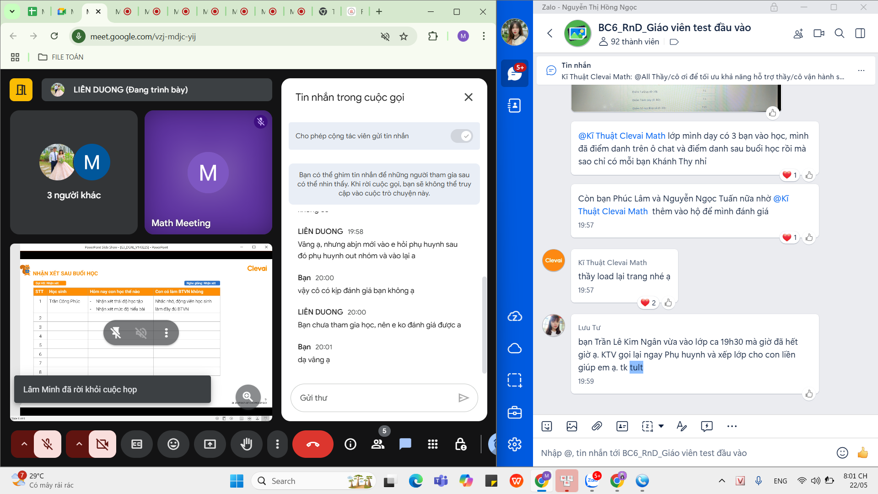Send a reaction emoji in Meet
The image size is (878, 494).
pos(173,444)
